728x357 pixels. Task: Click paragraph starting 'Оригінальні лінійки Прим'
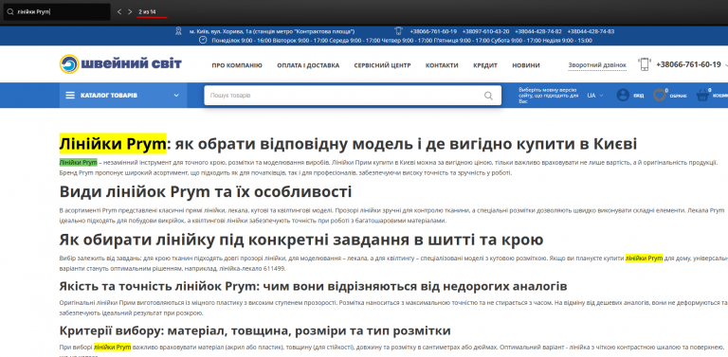(393, 308)
